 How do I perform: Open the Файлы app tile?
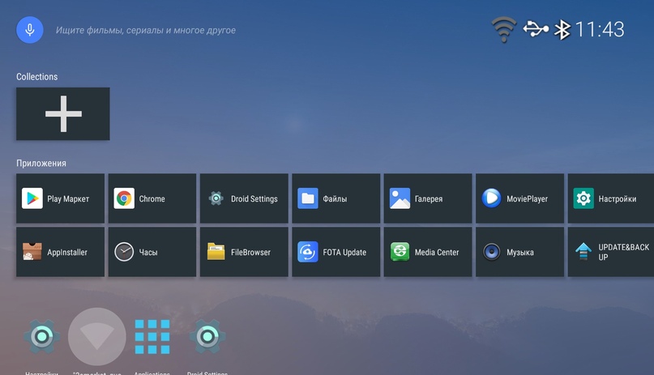point(336,198)
